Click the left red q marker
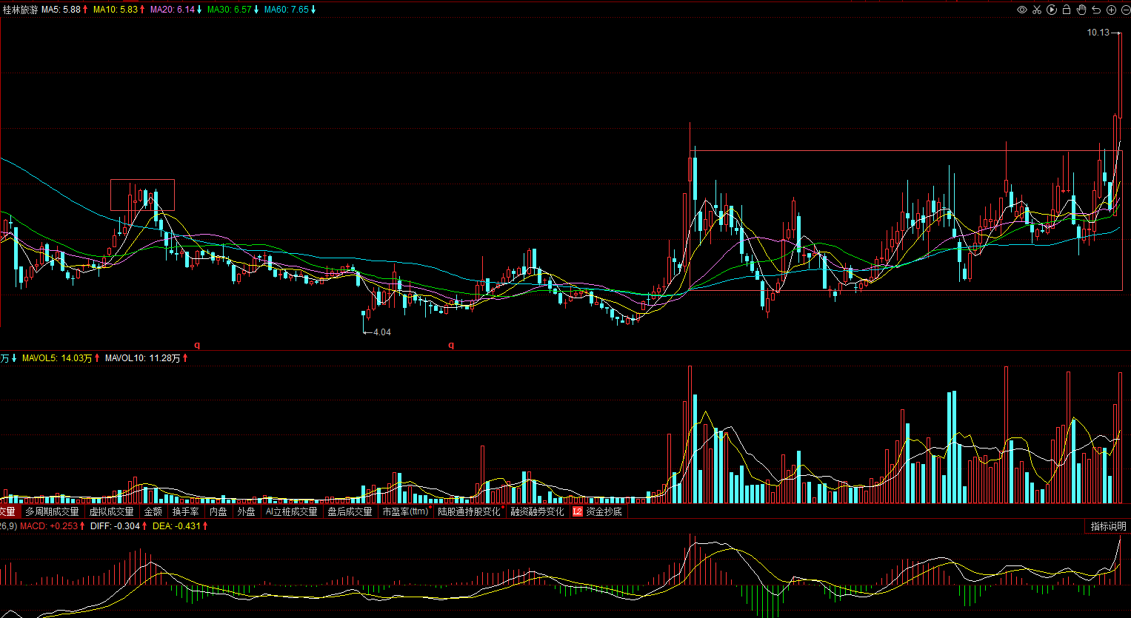The image size is (1131, 618). (x=197, y=345)
